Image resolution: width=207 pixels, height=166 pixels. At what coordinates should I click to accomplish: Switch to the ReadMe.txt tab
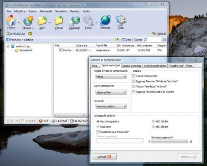click(176, 66)
